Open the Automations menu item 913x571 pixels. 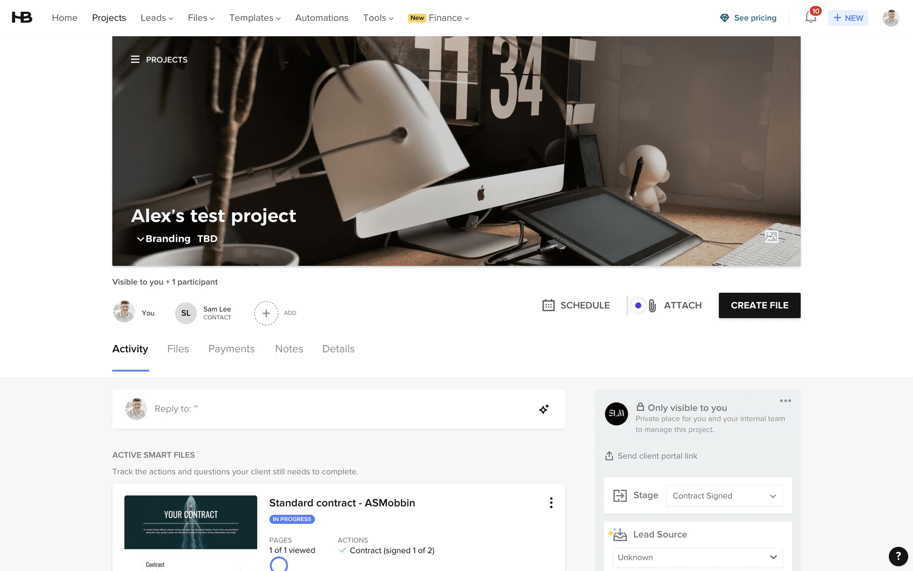pyautogui.click(x=321, y=18)
